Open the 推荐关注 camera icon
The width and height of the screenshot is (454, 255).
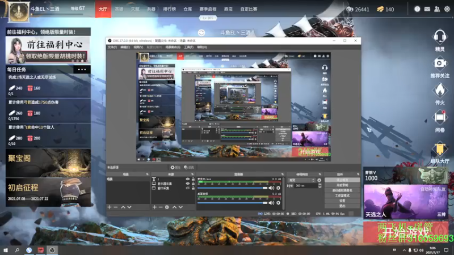pos(439,63)
